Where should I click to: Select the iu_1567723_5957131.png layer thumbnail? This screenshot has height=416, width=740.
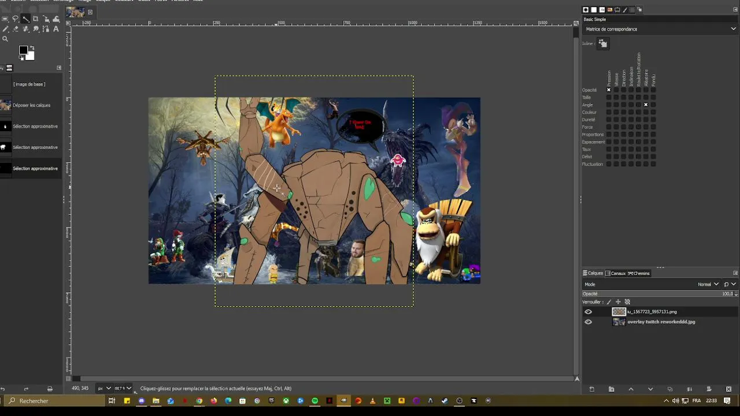pos(619,312)
